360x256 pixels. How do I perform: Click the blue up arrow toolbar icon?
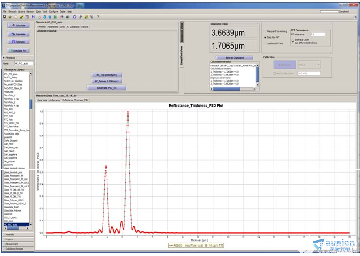[x=50, y=17]
